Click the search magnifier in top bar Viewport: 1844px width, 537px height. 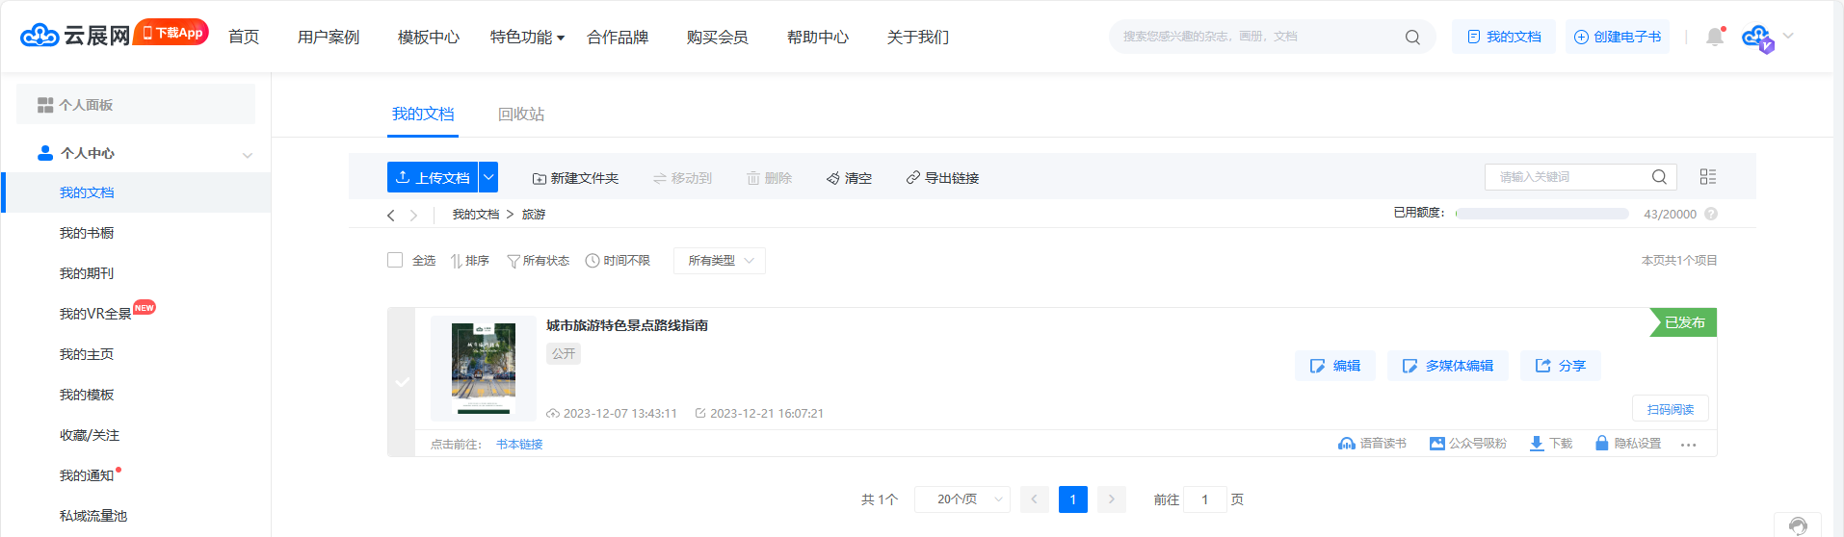[1412, 37]
